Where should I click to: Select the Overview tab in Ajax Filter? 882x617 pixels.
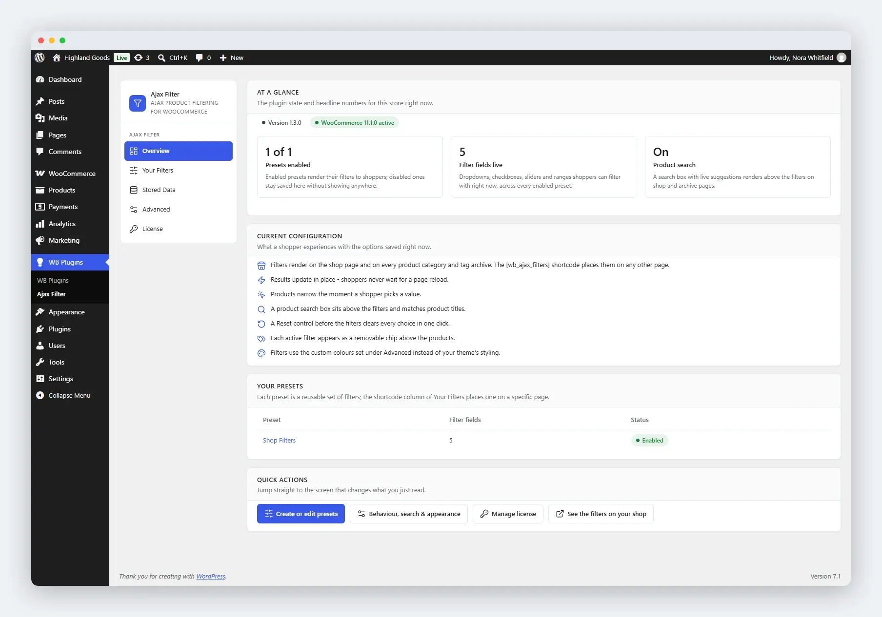click(x=179, y=151)
